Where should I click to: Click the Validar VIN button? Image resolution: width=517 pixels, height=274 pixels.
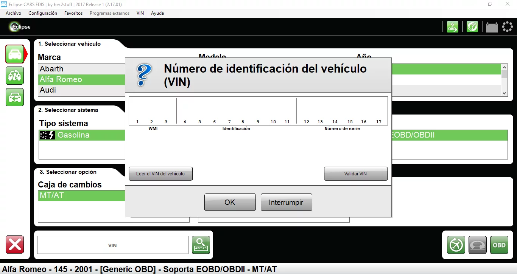click(355, 173)
